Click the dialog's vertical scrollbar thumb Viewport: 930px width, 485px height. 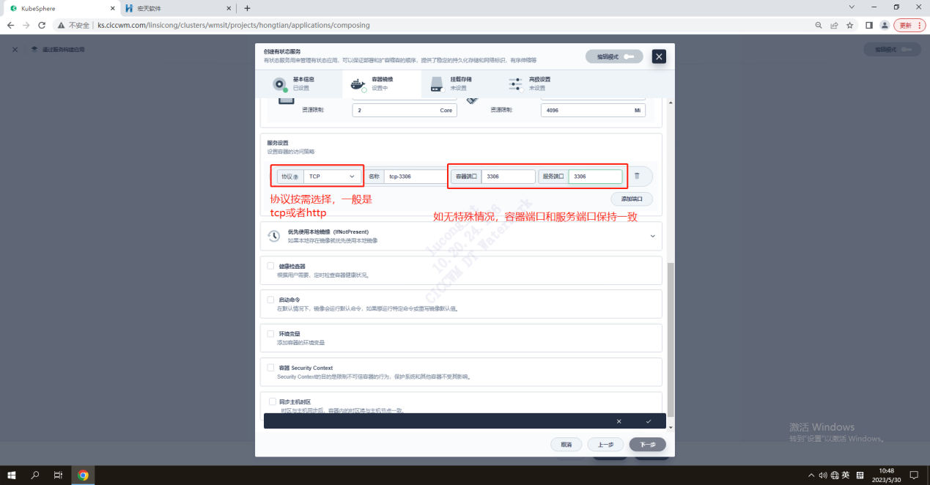[671, 339]
